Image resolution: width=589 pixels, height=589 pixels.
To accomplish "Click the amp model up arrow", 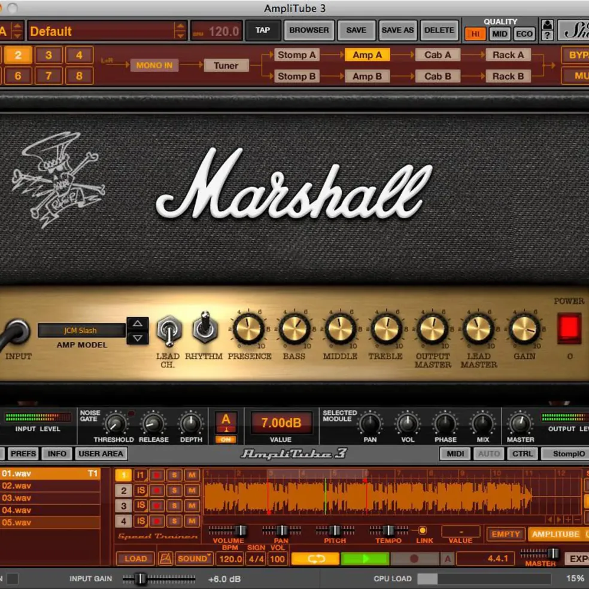I will coord(138,324).
